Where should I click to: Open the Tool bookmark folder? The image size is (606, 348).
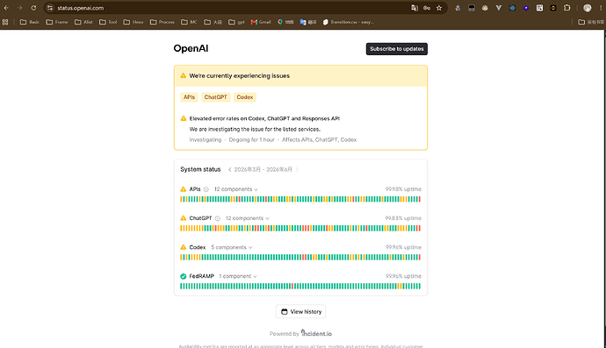(108, 22)
